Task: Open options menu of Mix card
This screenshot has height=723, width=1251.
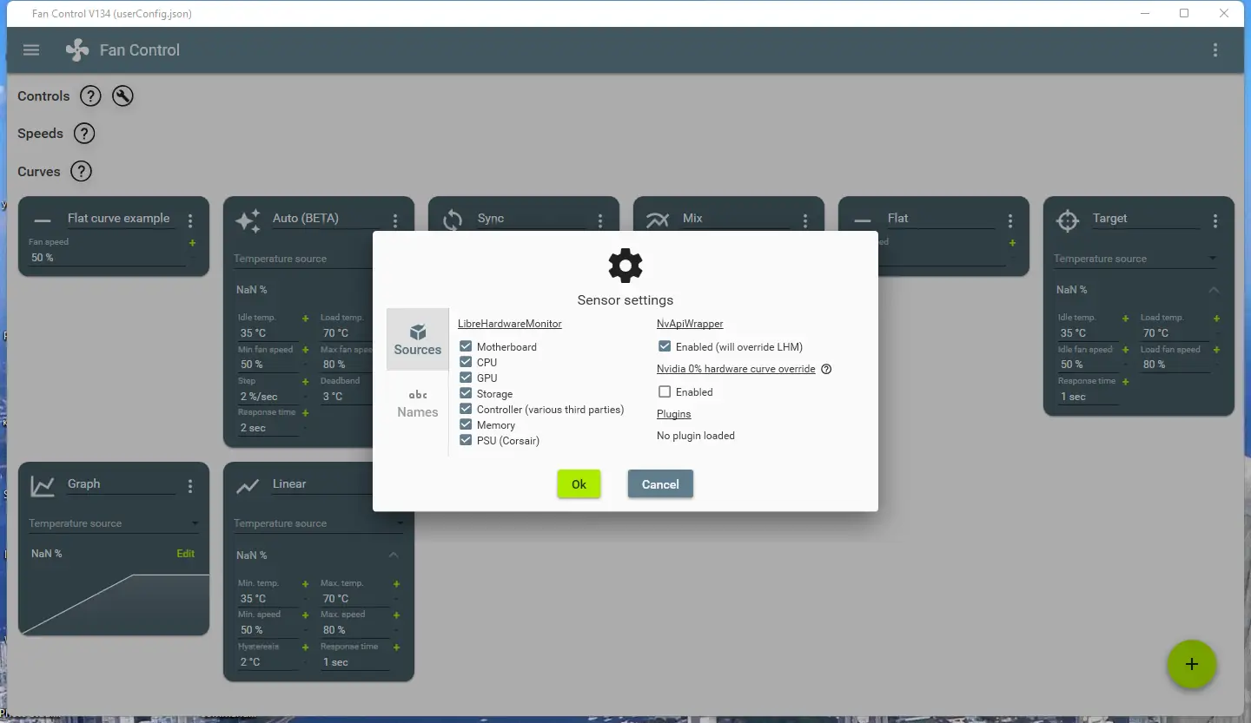Action: 805,221
